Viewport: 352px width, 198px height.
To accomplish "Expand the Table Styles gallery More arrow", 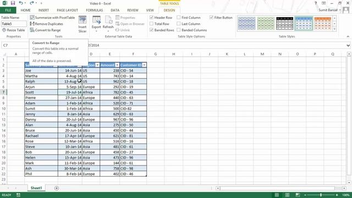I will 334,29.
